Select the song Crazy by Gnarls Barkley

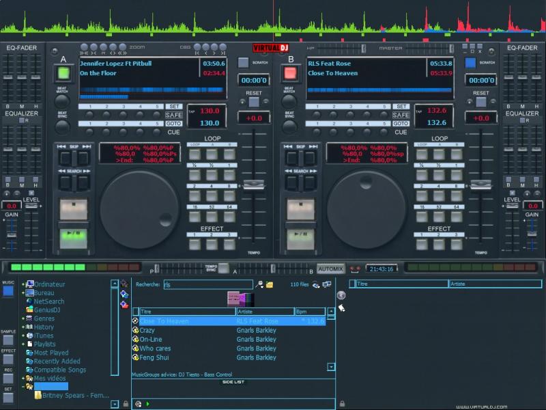[x=229, y=330]
